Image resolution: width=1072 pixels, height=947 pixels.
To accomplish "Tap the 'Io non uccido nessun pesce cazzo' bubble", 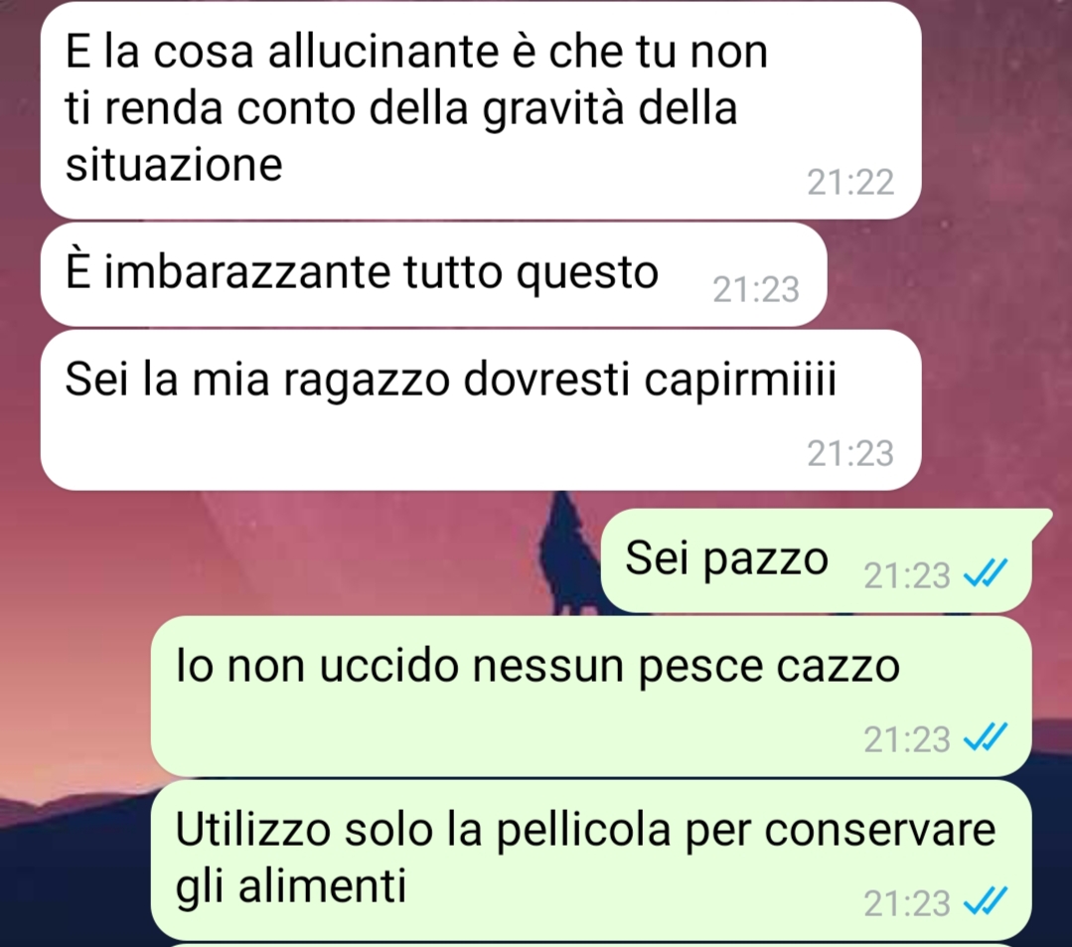I will pyautogui.click(x=591, y=696).
